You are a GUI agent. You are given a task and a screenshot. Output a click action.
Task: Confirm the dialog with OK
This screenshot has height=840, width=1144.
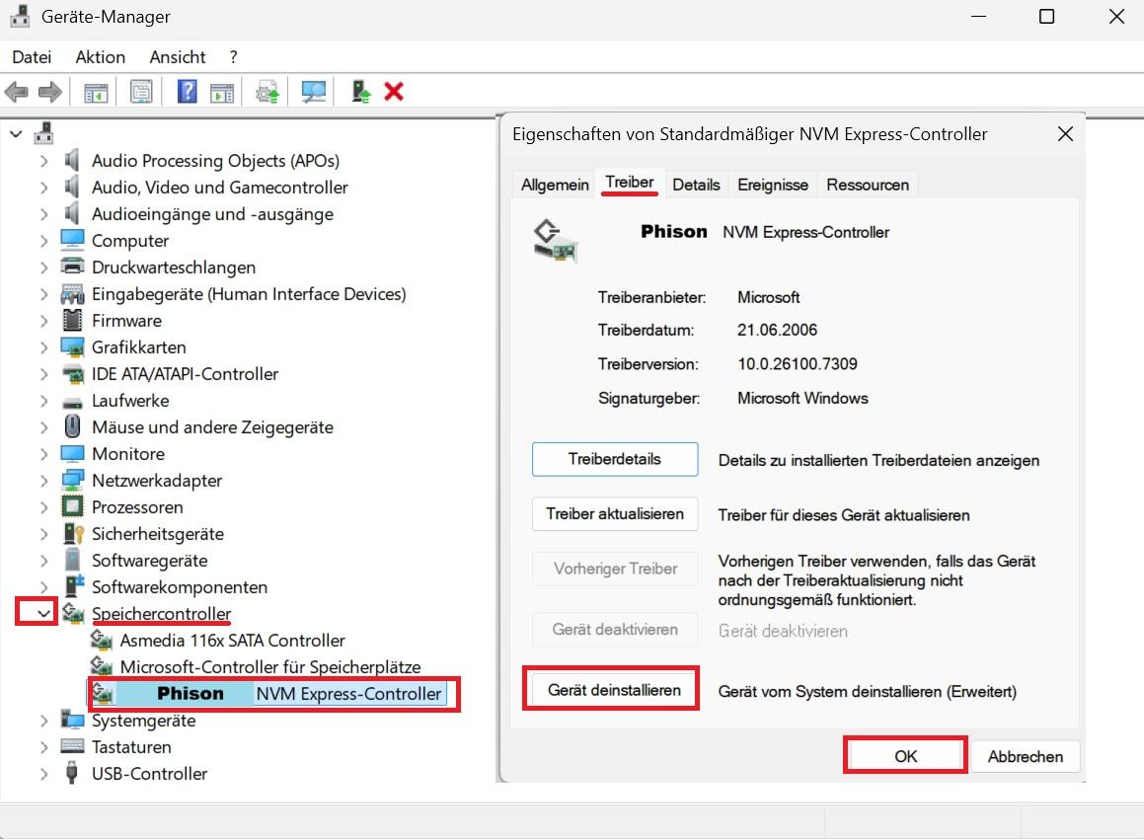(905, 756)
